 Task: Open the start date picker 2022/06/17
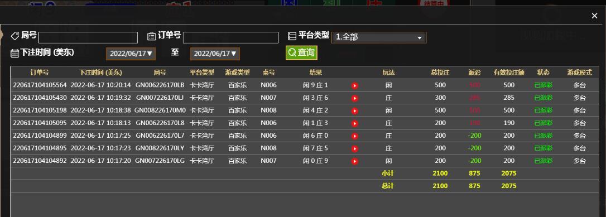pyautogui.click(x=131, y=54)
